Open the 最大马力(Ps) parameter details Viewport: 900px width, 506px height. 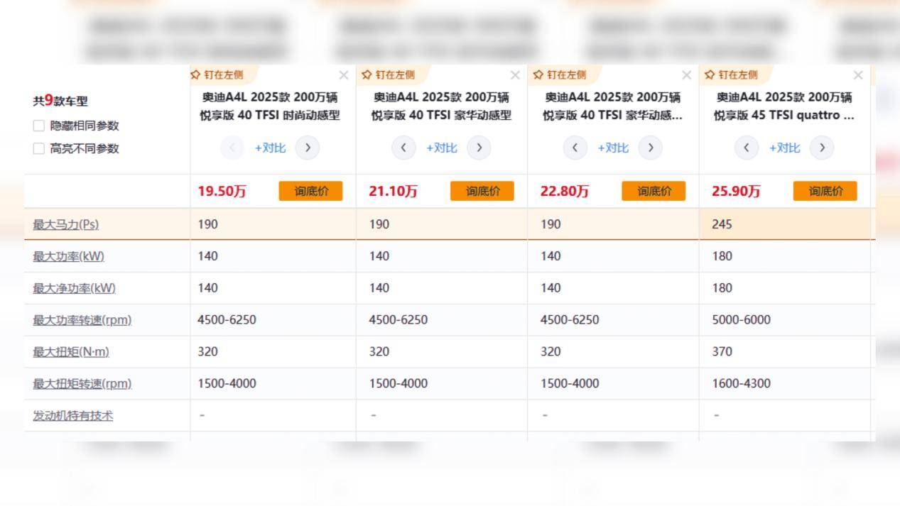point(65,224)
